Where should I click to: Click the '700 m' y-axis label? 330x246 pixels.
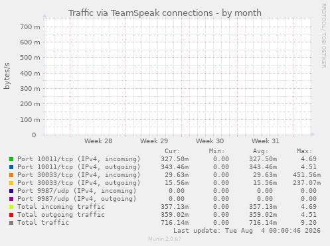pyautogui.click(x=31, y=27)
